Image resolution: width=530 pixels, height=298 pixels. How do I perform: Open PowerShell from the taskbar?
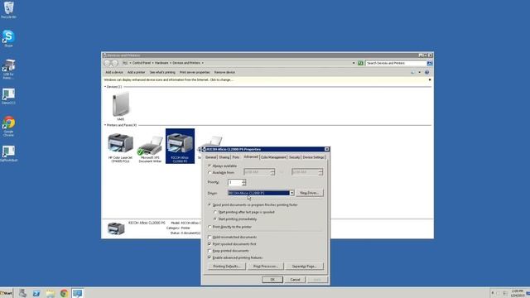click(x=36, y=293)
